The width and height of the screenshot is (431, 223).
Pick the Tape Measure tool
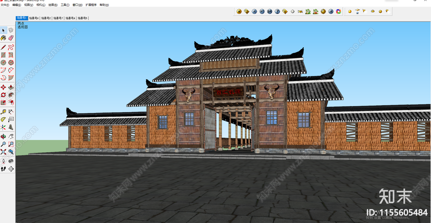point(3,111)
